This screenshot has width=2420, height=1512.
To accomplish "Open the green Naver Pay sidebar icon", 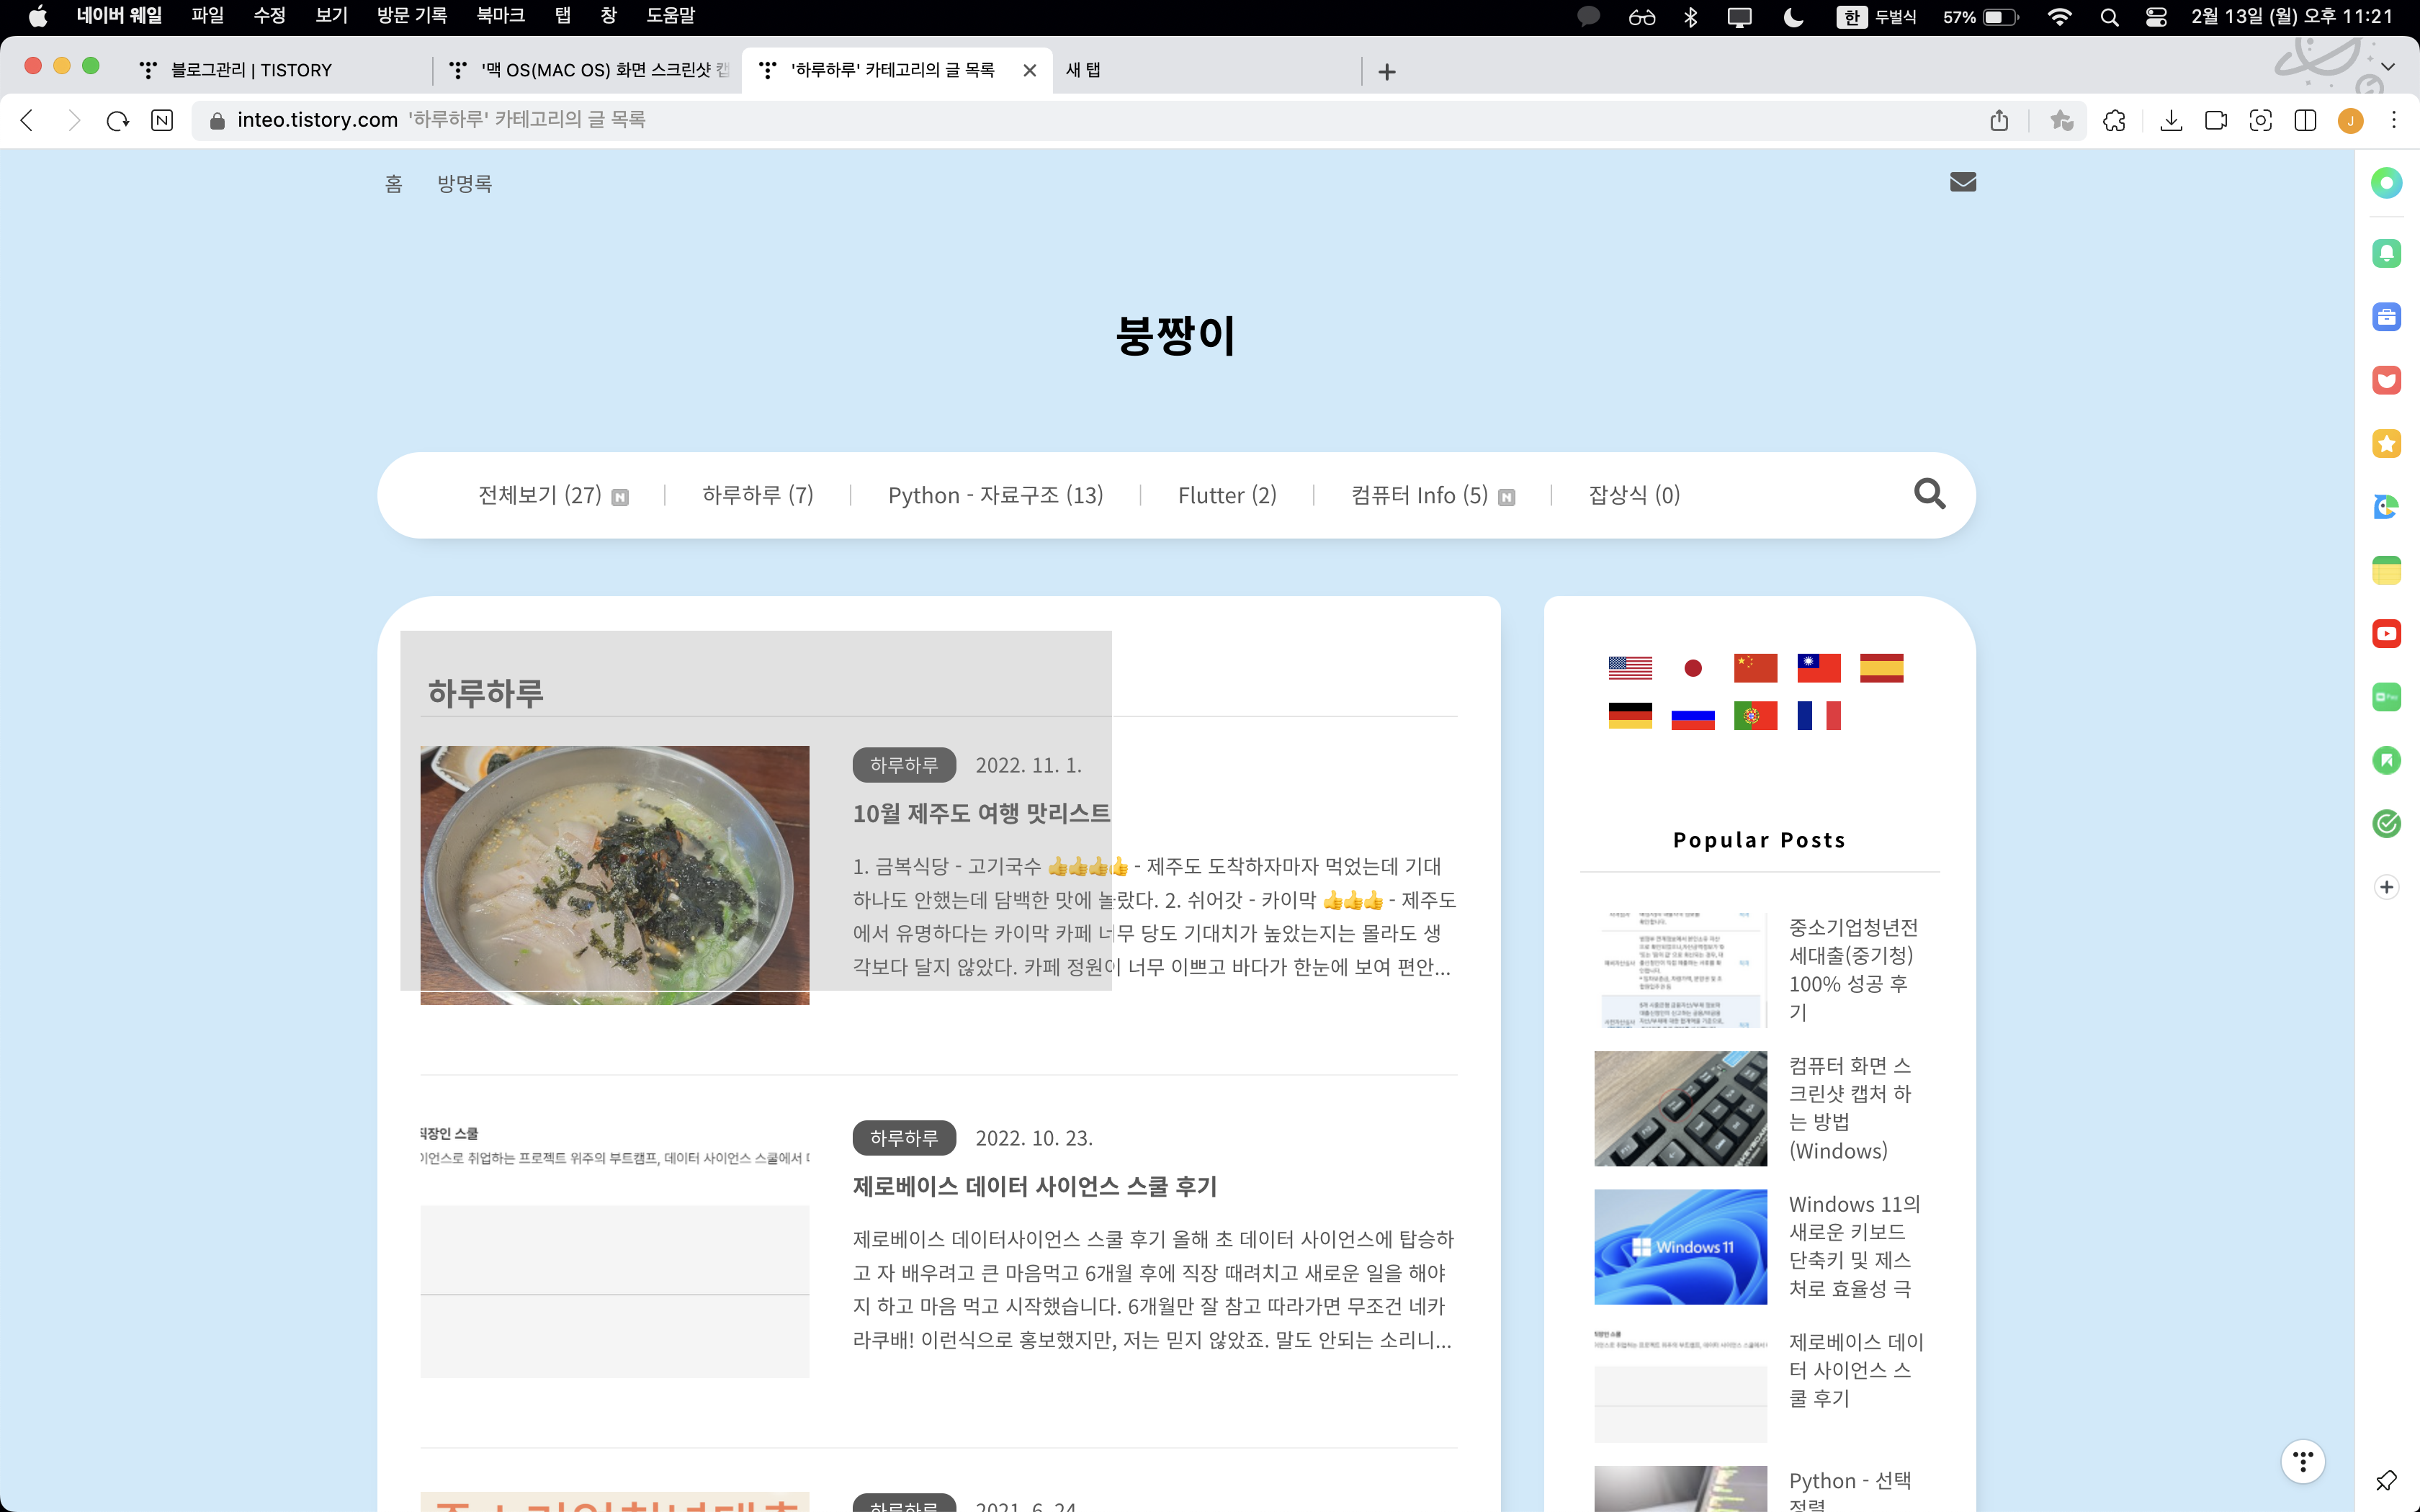I will click(2386, 697).
